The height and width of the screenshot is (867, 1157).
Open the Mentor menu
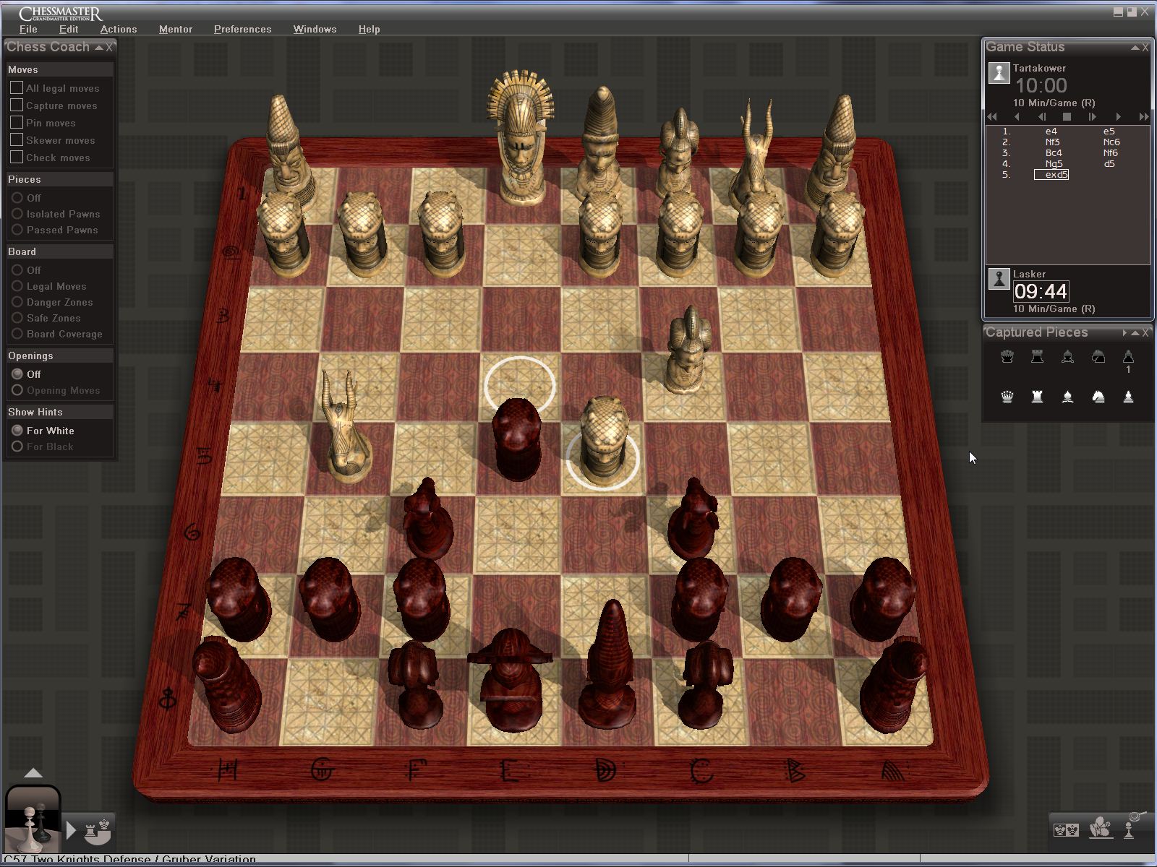[176, 29]
